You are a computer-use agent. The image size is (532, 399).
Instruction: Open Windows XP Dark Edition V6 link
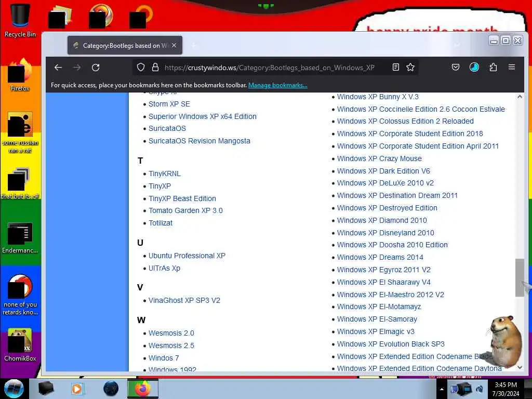[383, 171]
